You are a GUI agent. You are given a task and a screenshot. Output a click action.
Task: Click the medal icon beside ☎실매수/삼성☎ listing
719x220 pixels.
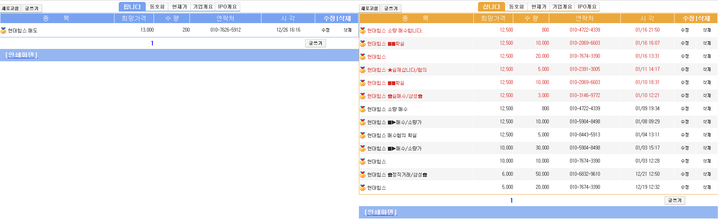click(362, 96)
